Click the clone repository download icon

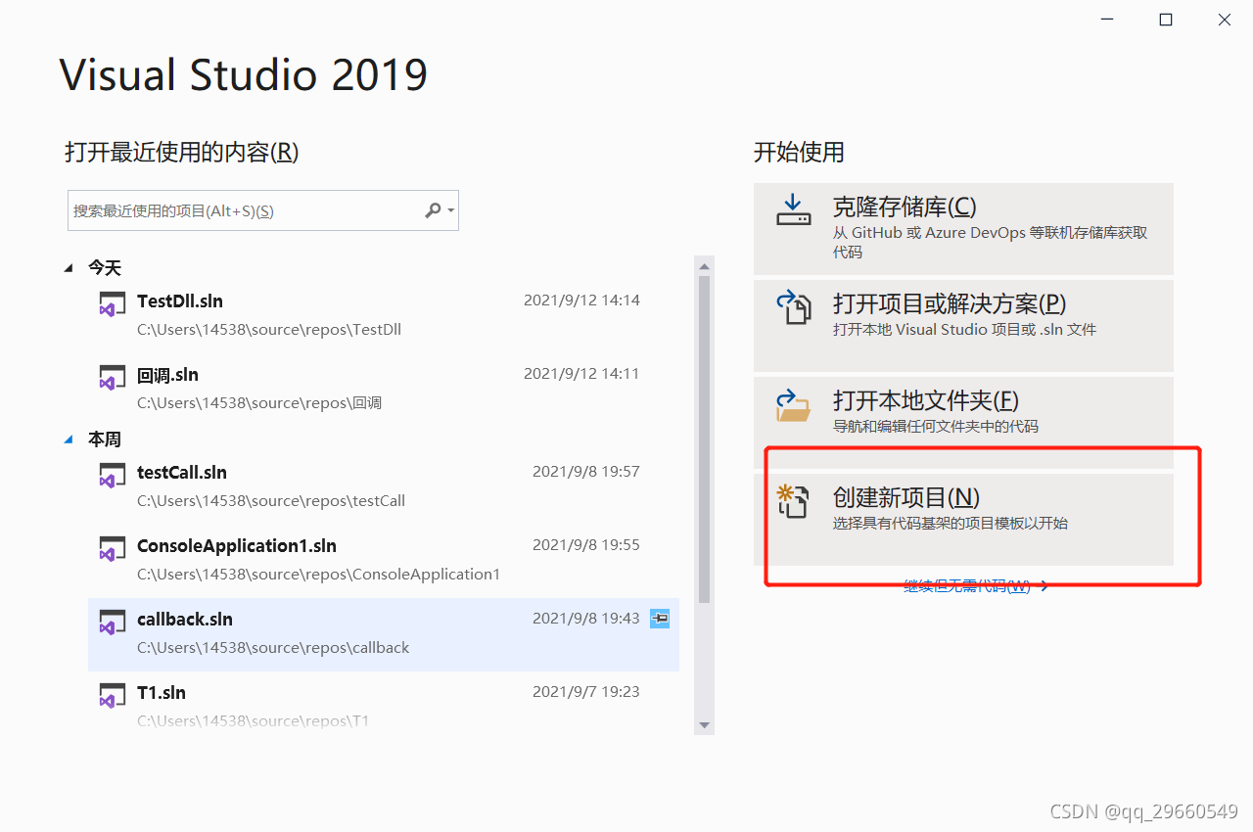point(794,209)
